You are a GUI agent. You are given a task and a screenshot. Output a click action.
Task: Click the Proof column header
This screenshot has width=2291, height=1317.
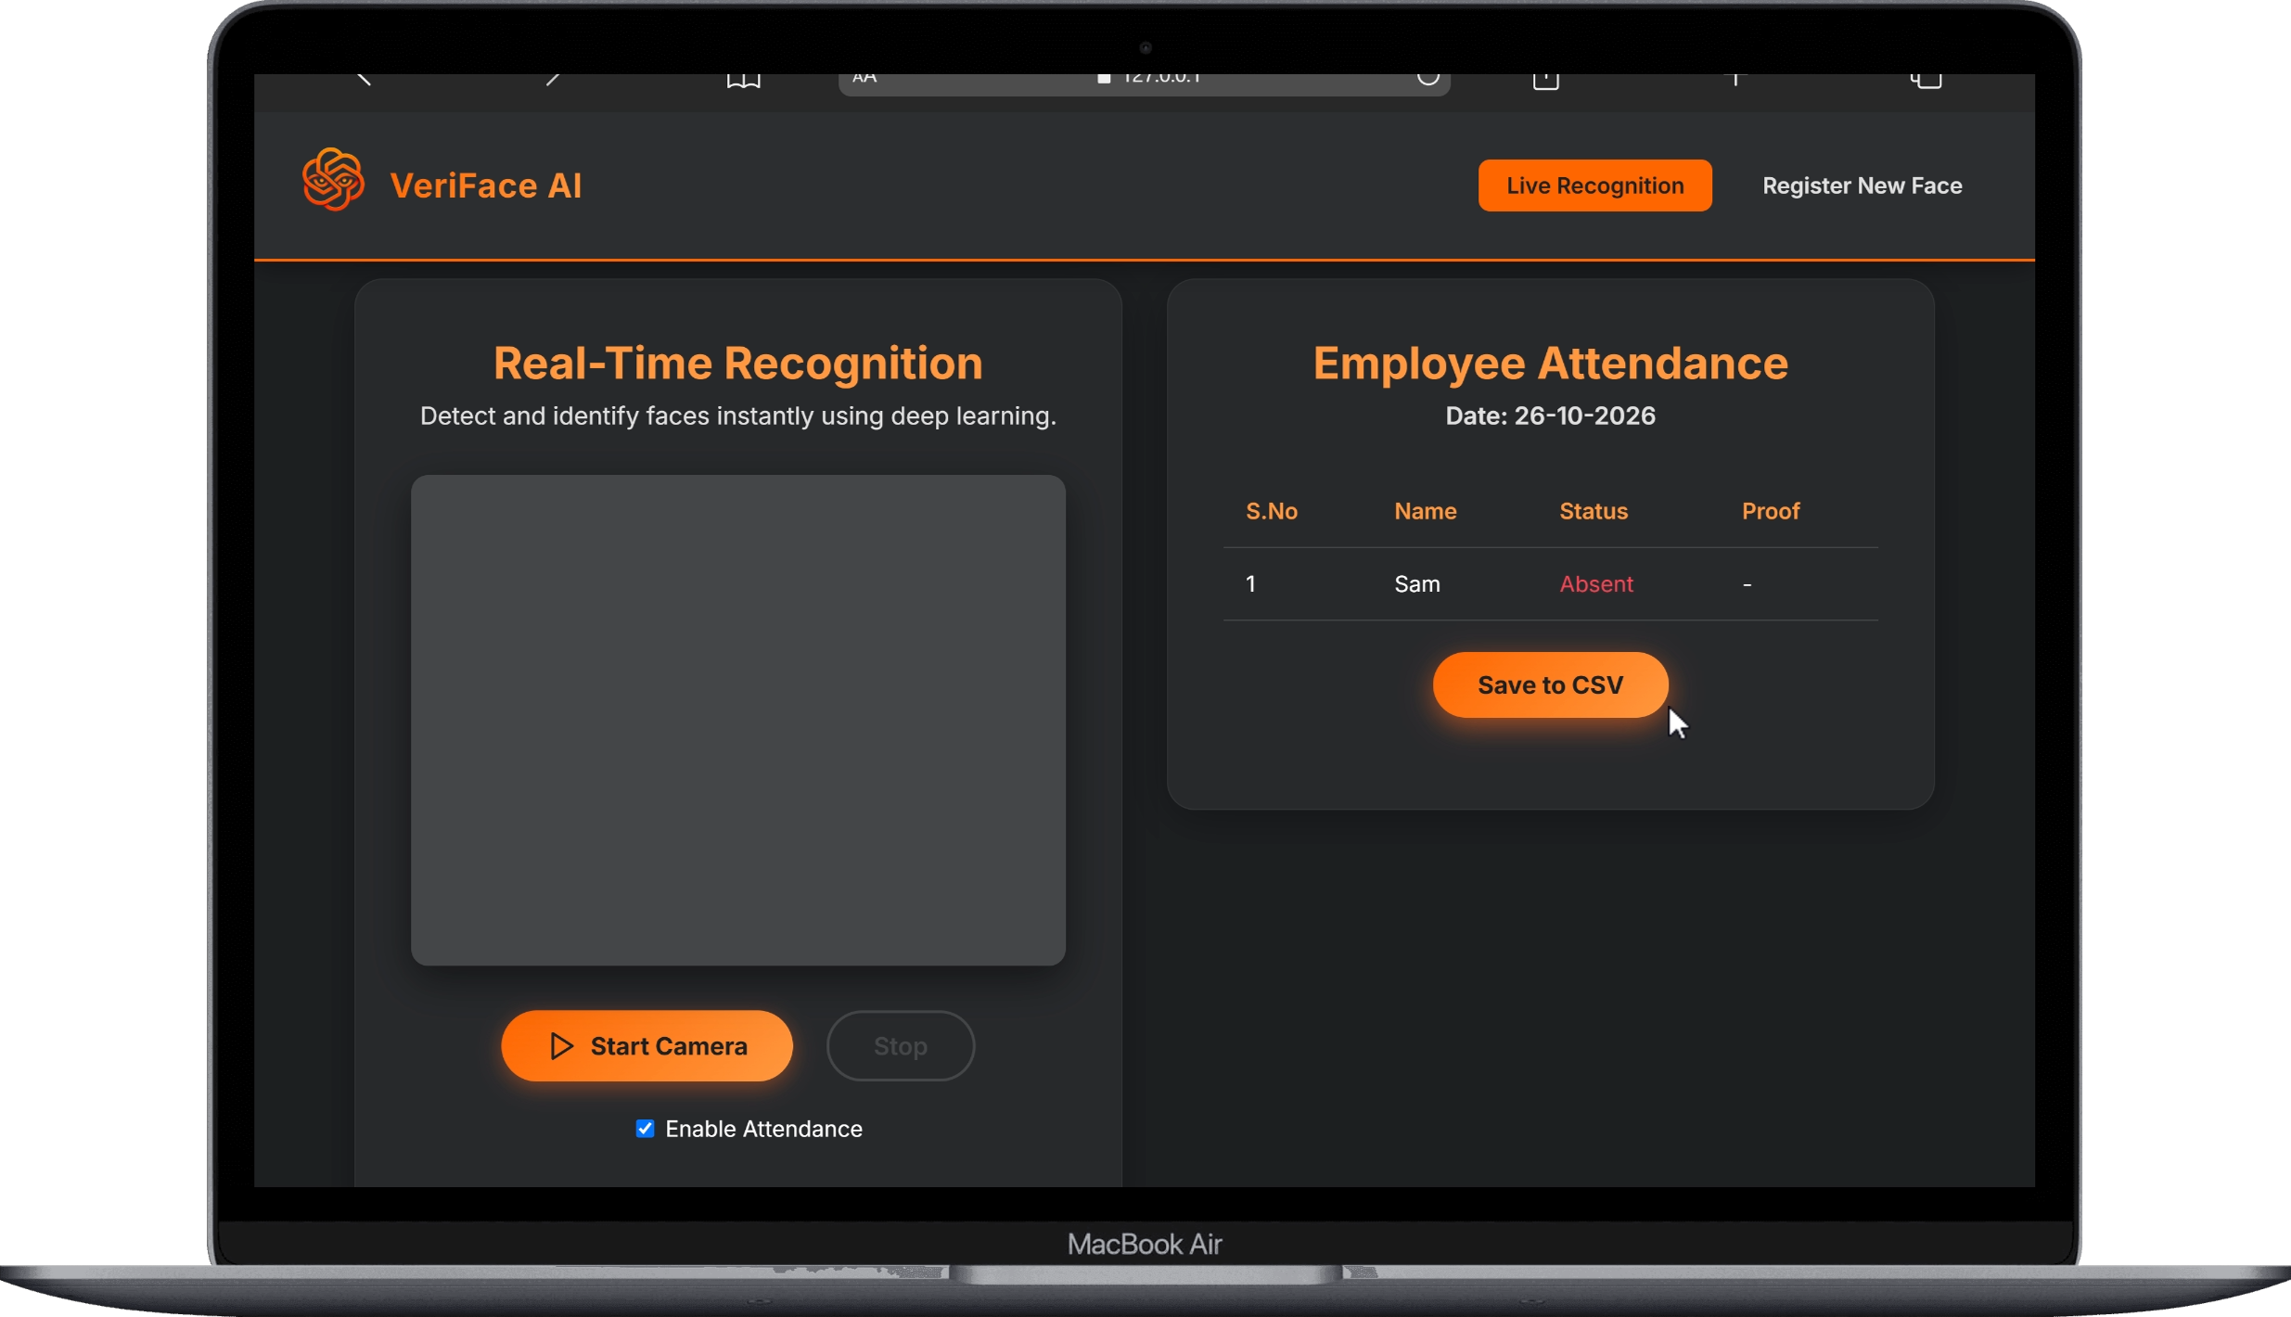(1770, 511)
